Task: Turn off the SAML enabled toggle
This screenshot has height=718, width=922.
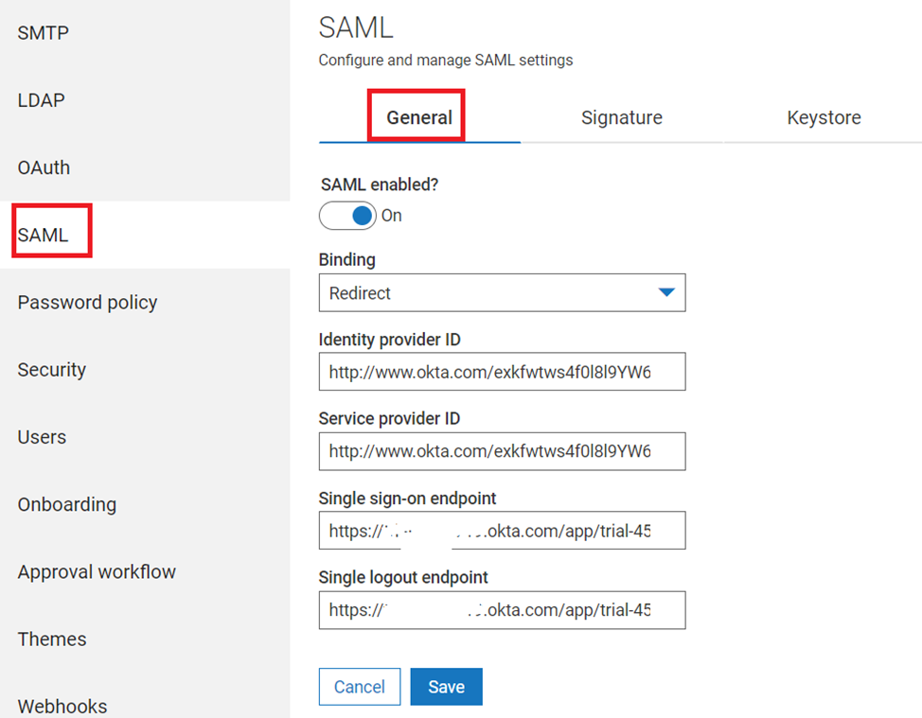Action: coord(348,217)
